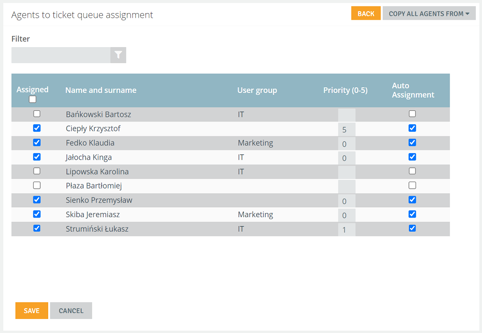Select the name Jałocha Kinga
The image size is (482, 333).
click(x=88, y=157)
